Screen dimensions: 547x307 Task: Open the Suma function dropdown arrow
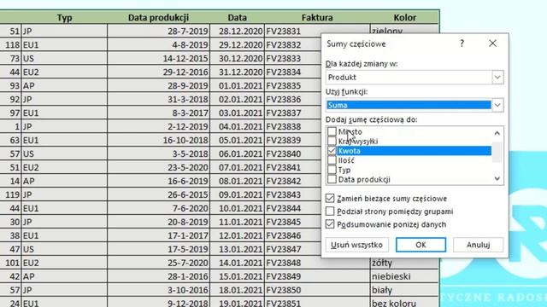[x=497, y=105]
